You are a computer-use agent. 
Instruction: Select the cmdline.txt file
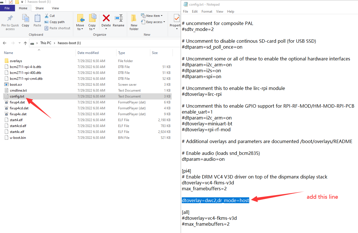[18, 91]
